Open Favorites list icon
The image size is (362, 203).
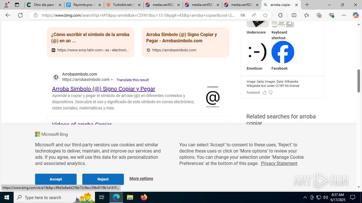coord(306,15)
